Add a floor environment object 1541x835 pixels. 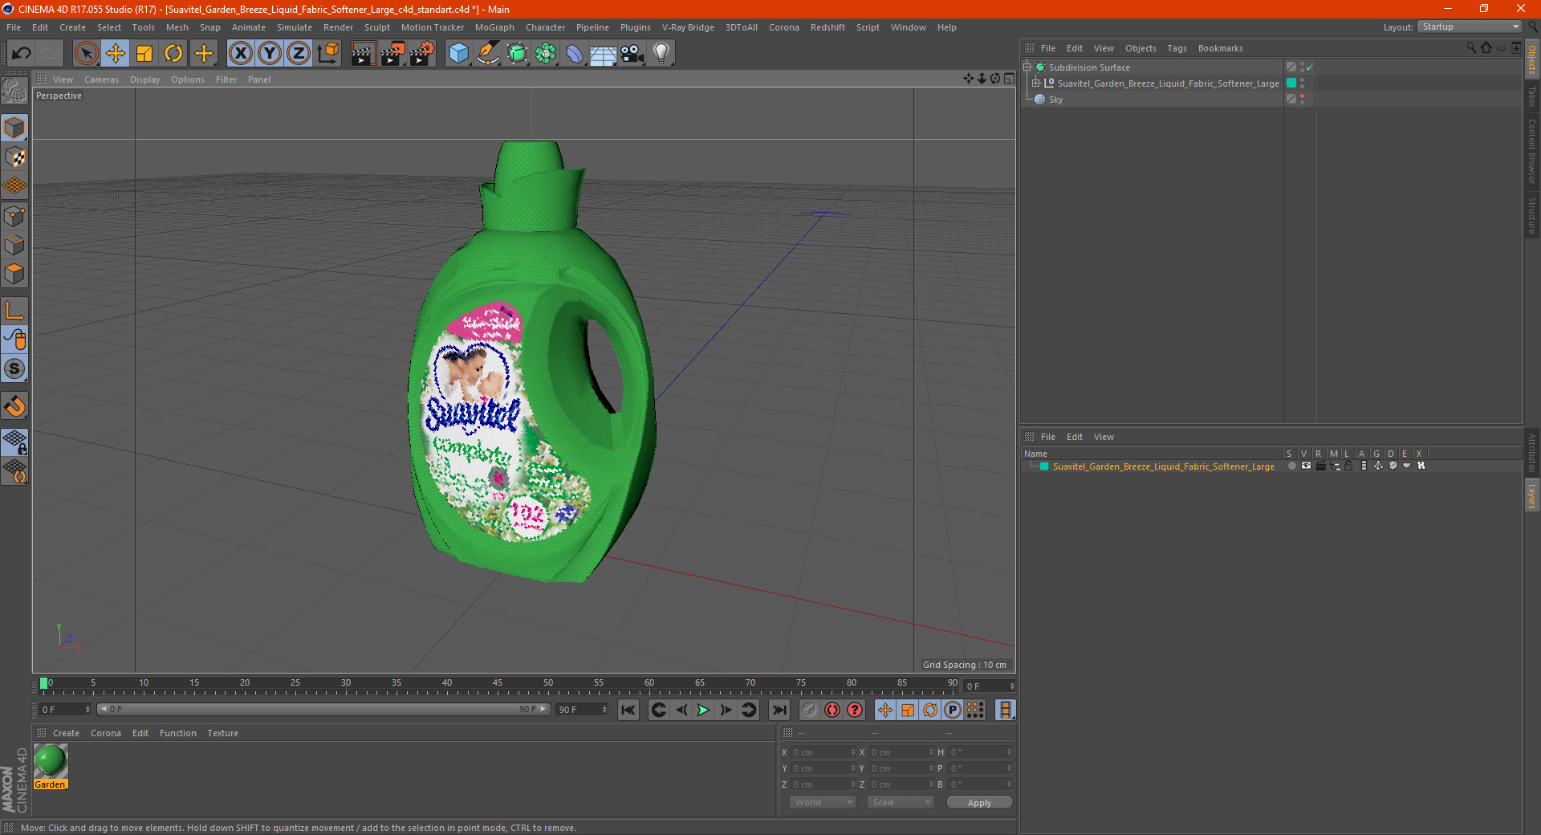pyautogui.click(x=603, y=54)
